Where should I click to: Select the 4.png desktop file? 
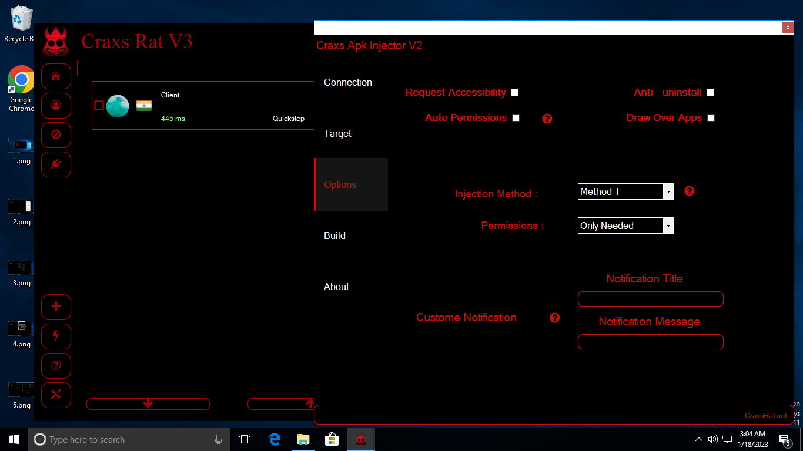[21, 334]
